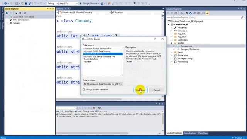The image size is (247, 139).
Task: Switch to the Class View tab
Action: point(203,133)
